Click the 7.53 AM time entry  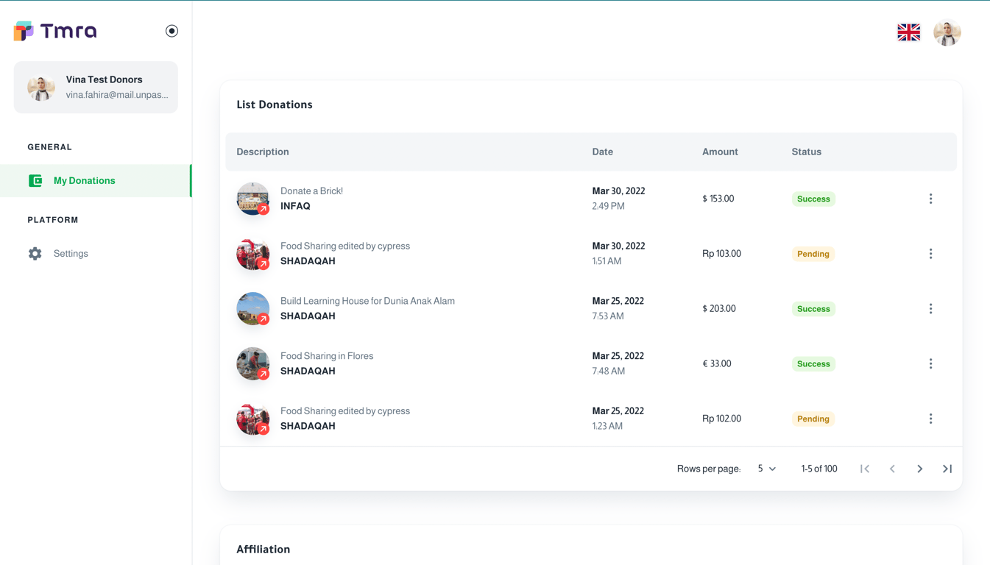point(608,316)
